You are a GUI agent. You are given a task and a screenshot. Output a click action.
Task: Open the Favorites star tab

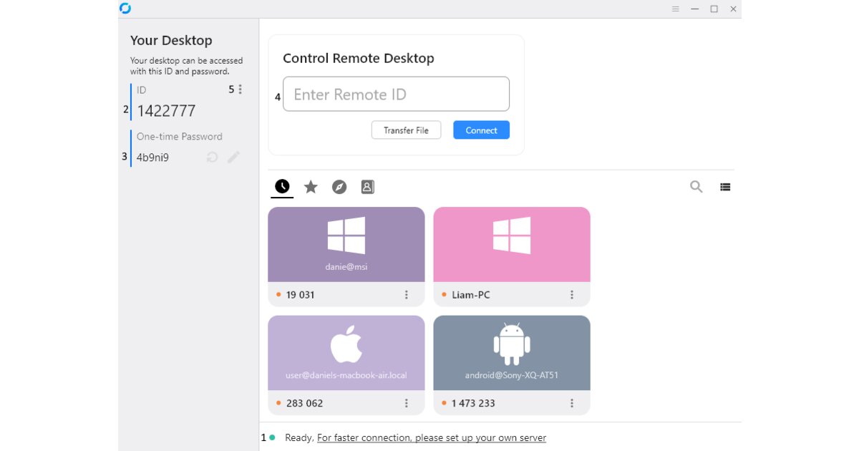tap(311, 187)
